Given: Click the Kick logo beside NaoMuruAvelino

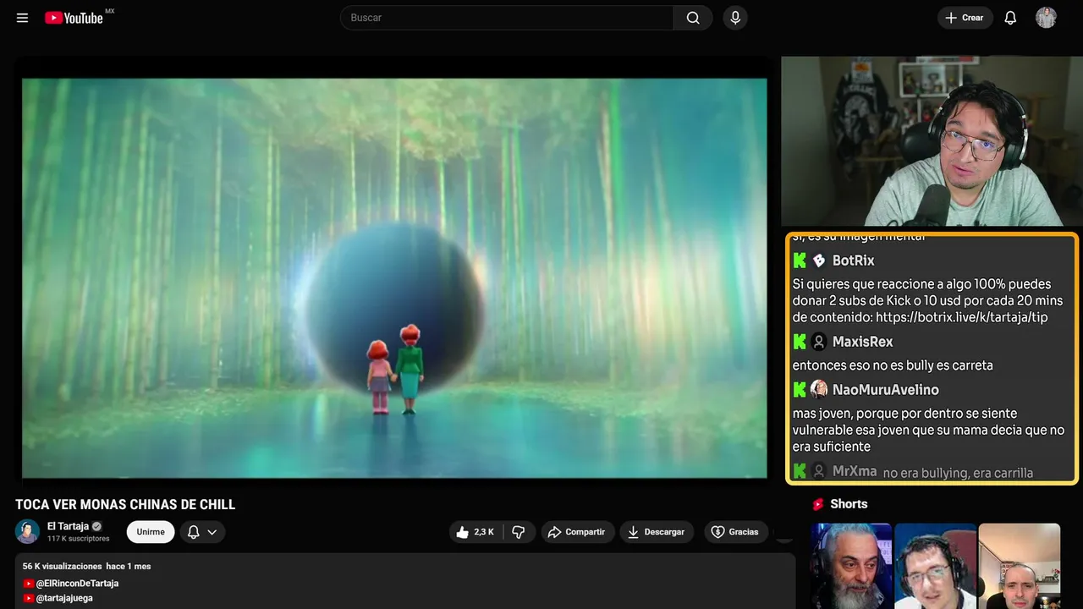Looking at the screenshot, I should 800,390.
